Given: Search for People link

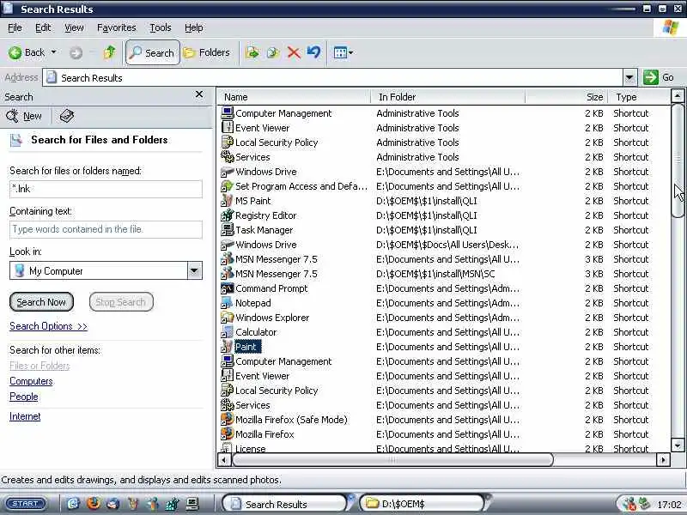Looking at the screenshot, I should point(24,397).
